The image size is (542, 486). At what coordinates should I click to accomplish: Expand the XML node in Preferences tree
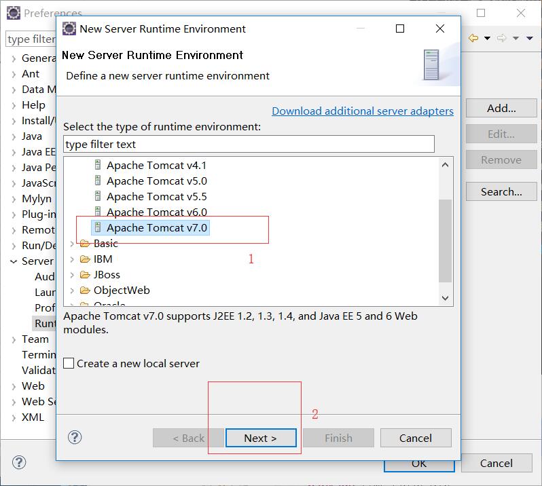click(14, 417)
